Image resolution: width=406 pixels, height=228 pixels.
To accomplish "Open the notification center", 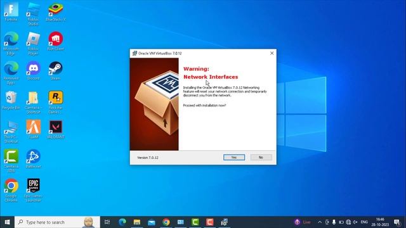I will 397,222.
